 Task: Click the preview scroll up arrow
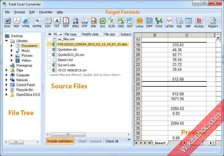click(x=218, y=38)
